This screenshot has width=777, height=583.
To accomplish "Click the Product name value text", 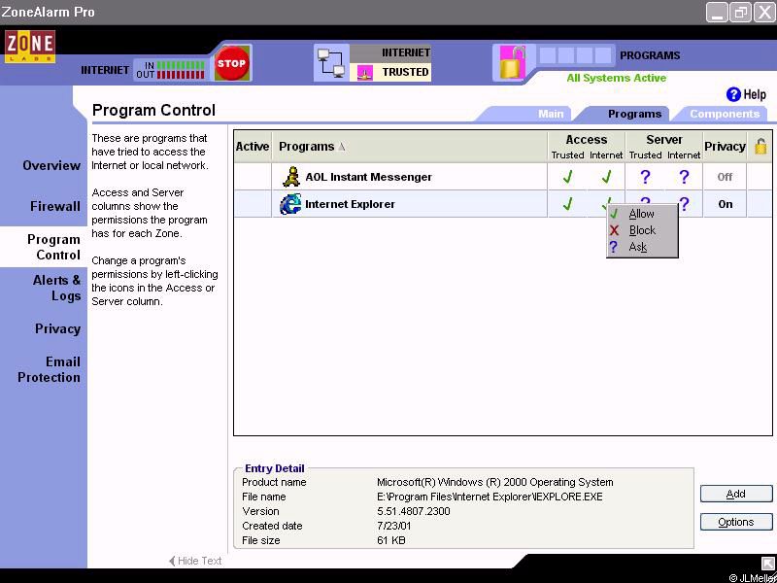I will click(x=495, y=482).
